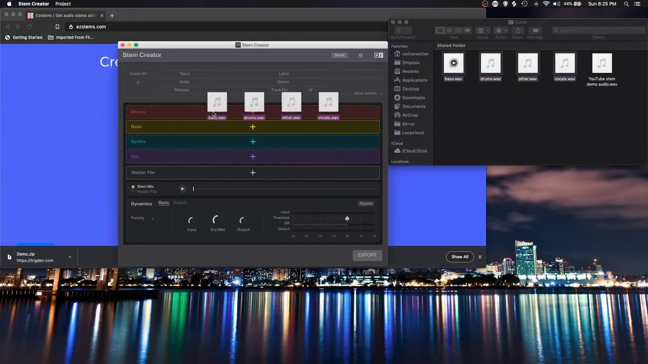Click the Threshold slider handle
The height and width of the screenshot is (364, 648).
point(347,218)
